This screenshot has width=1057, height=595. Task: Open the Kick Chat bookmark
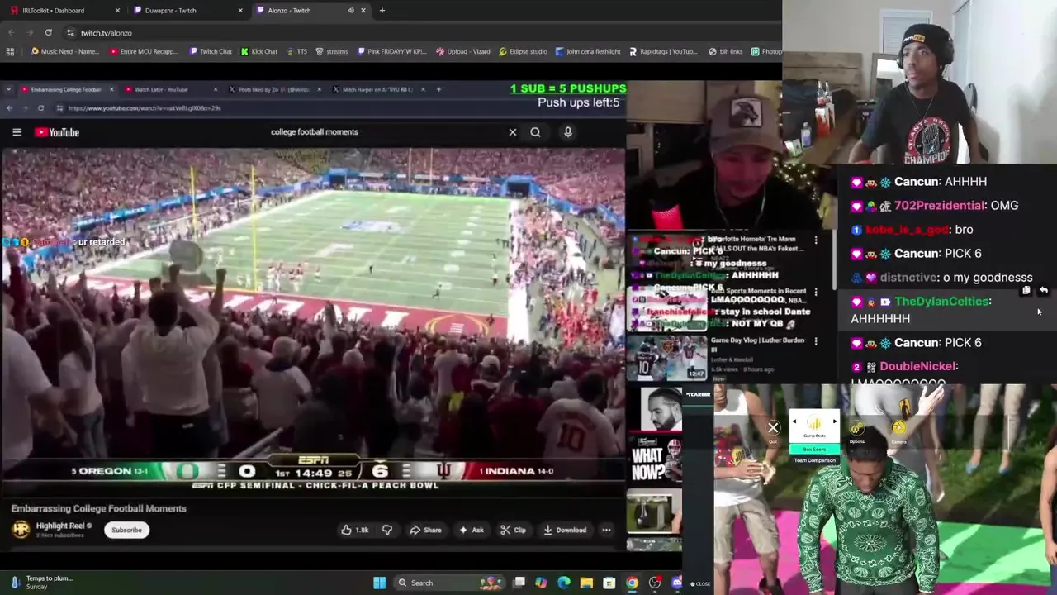click(259, 51)
